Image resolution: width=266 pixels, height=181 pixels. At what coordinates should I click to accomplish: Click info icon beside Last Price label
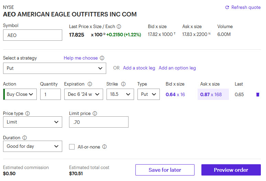(119, 26)
